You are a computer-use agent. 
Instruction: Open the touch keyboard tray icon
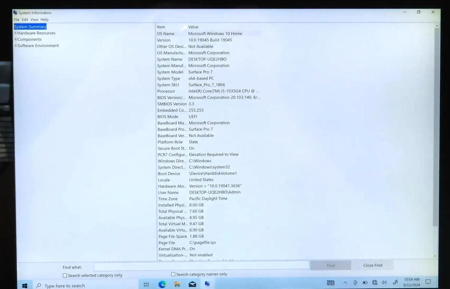pyautogui.click(x=331, y=283)
